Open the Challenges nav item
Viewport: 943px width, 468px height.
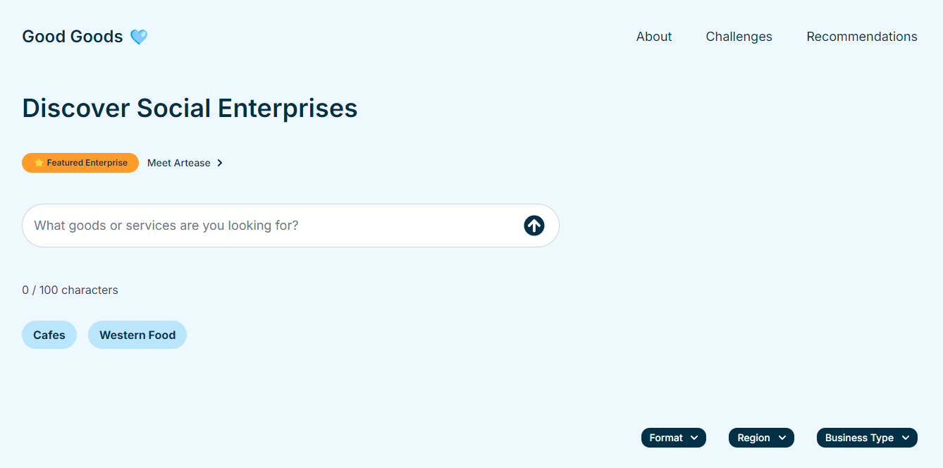(739, 37)
